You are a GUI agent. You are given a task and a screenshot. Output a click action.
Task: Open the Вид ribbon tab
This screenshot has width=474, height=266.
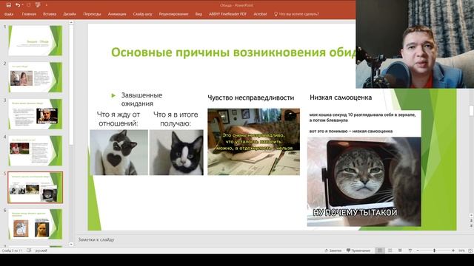(x=198, y=14)
